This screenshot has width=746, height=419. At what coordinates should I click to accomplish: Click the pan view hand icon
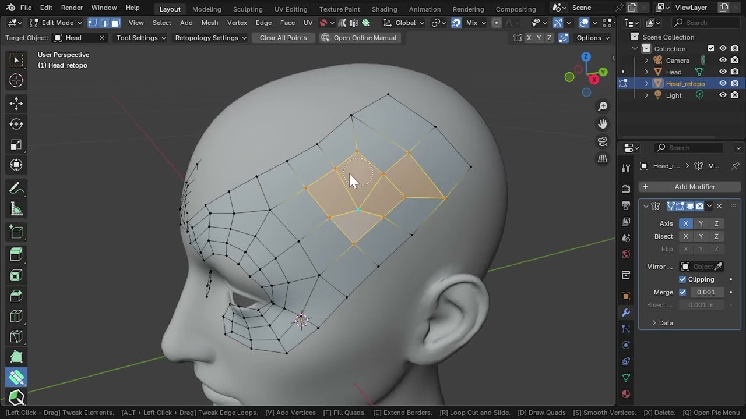603,124
